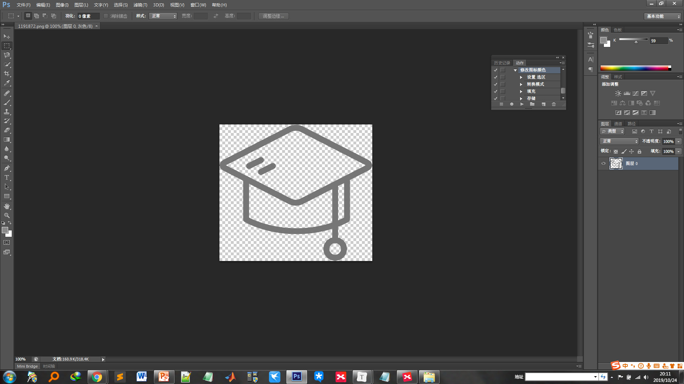Open the layer blend mode dropdown
The image size is (684, 384).
pyautogui.click(x=619, y=141)
